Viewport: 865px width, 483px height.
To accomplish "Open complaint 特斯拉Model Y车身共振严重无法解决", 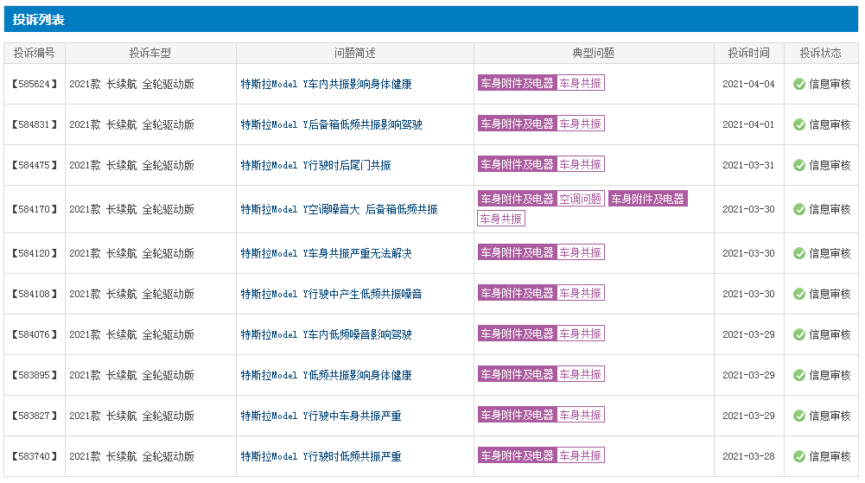I will pos(326,254).
